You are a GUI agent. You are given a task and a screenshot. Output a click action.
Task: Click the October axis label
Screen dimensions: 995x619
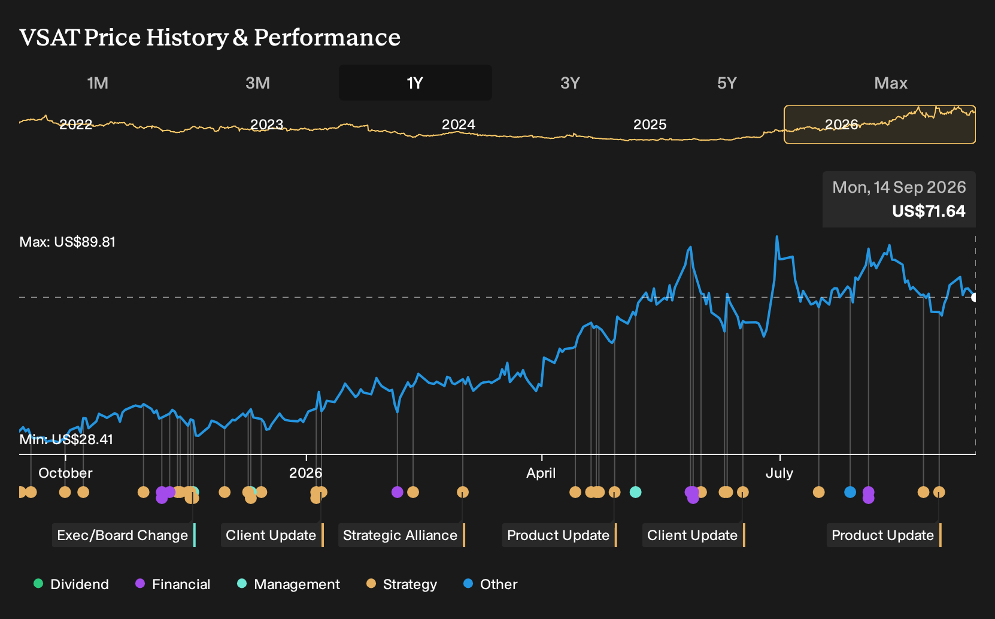pyautogui.click(x=65, y=473)
